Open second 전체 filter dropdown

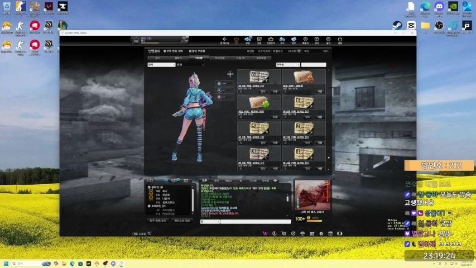190,65
